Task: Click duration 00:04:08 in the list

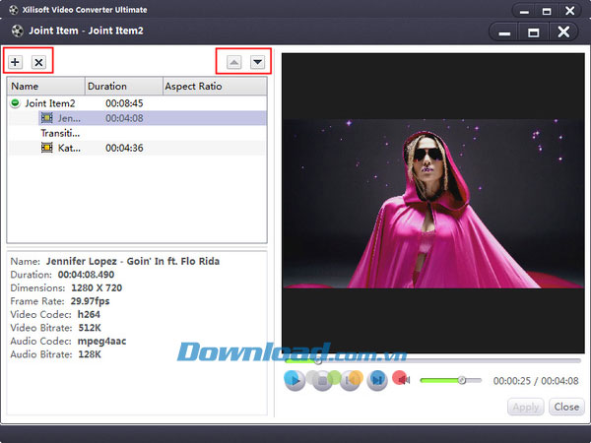Action: click(124, 118)
